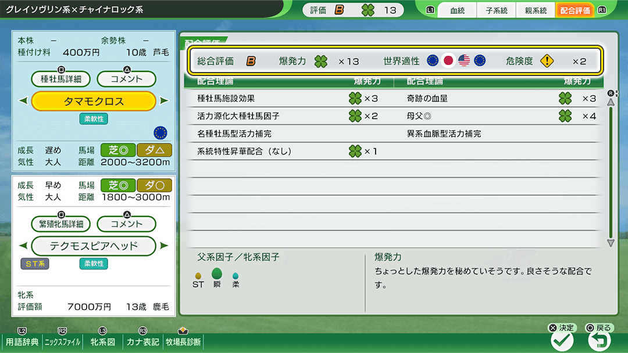Click the mare 柔軟性 tag
Image resolution: width=628 pixels, height=353 pixels.
[x=94, y=264]
